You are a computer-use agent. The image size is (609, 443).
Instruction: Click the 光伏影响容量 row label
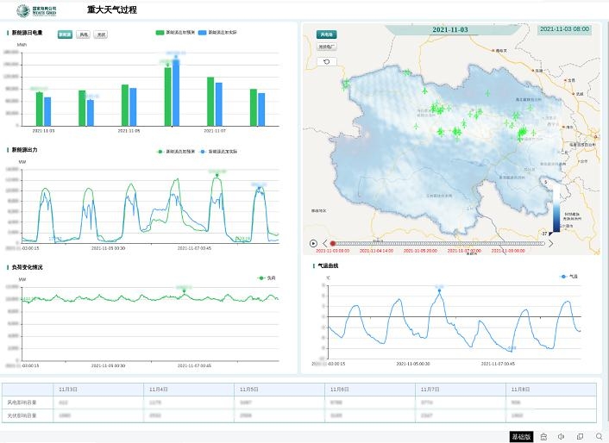[x=22, y=415]
